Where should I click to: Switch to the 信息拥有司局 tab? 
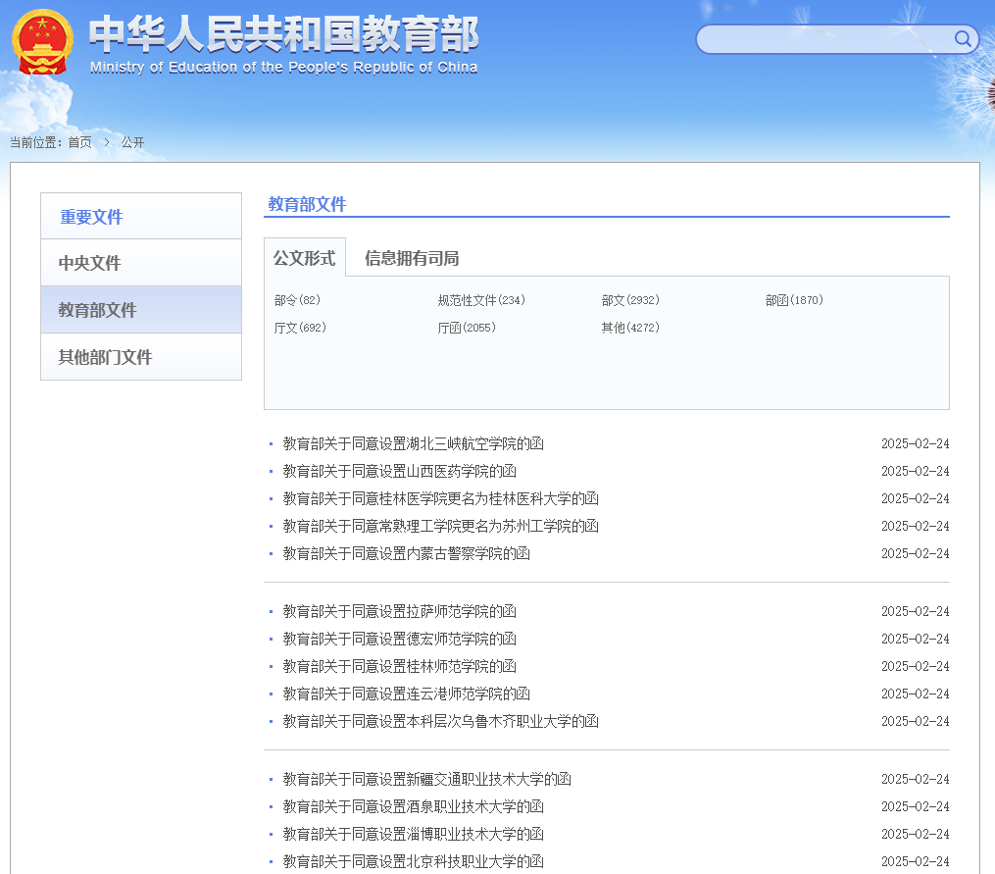click(x=412, y=258)
